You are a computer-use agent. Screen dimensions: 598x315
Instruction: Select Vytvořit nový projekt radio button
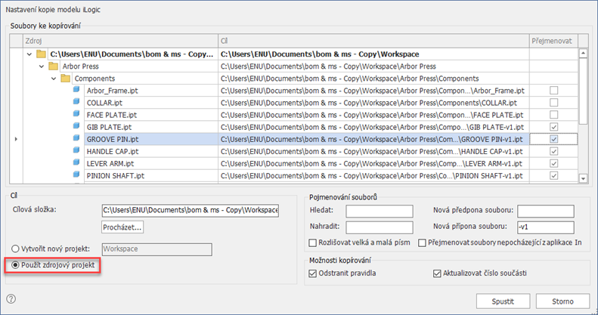pyautogui.click(x=15, y=249)
